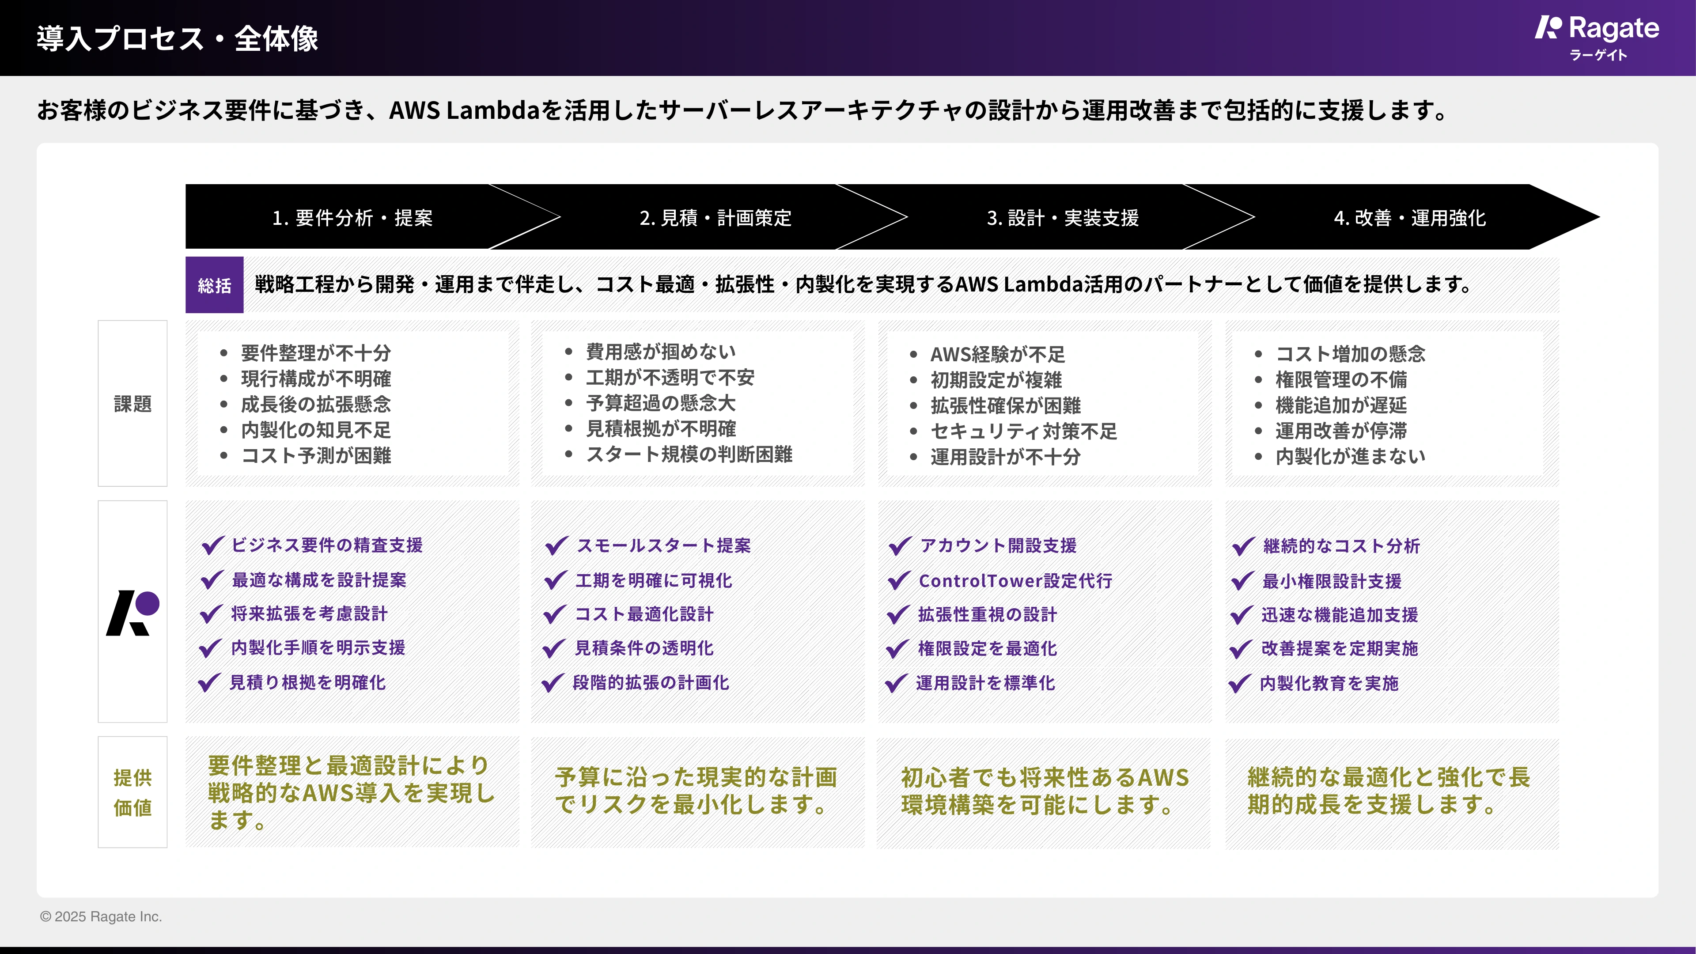1696x954 pixels.
Task: Click checkmark beside スモールスタート提案
Action: point(557,545)
